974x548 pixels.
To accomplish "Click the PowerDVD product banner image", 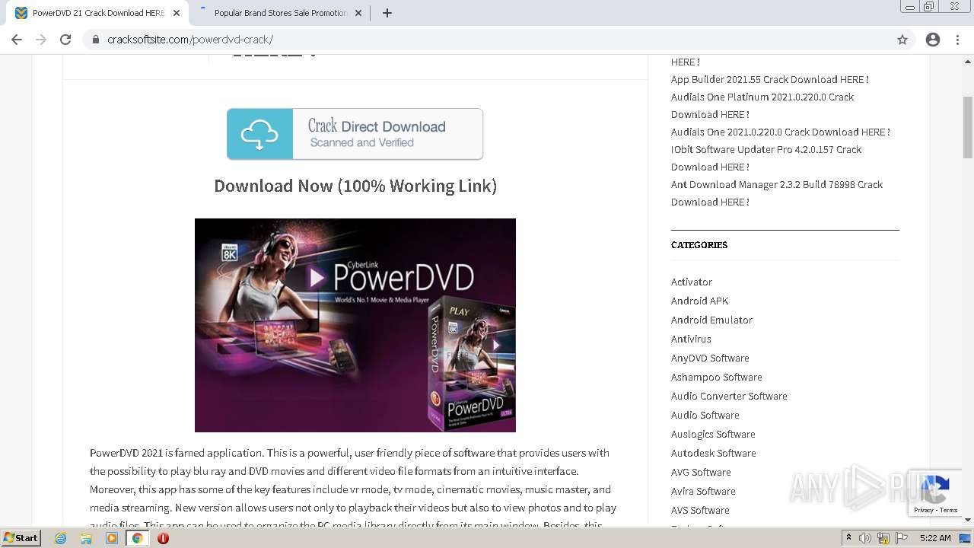I will 355,325.
